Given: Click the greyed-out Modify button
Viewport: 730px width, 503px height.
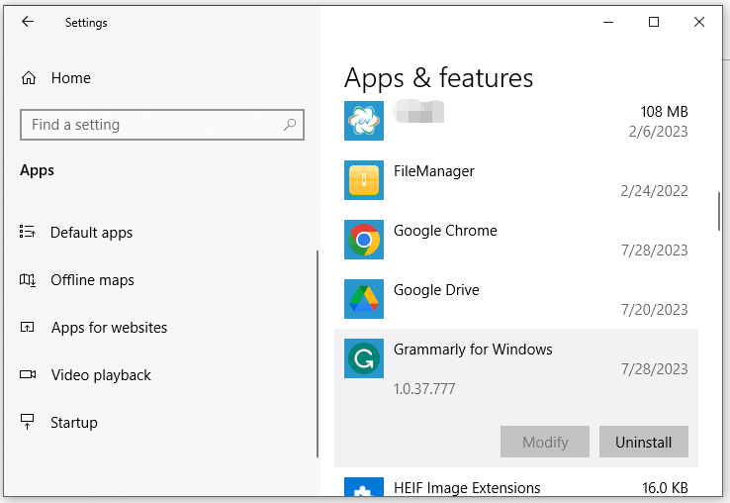Looking at the screenshot, I should (545, 442).
